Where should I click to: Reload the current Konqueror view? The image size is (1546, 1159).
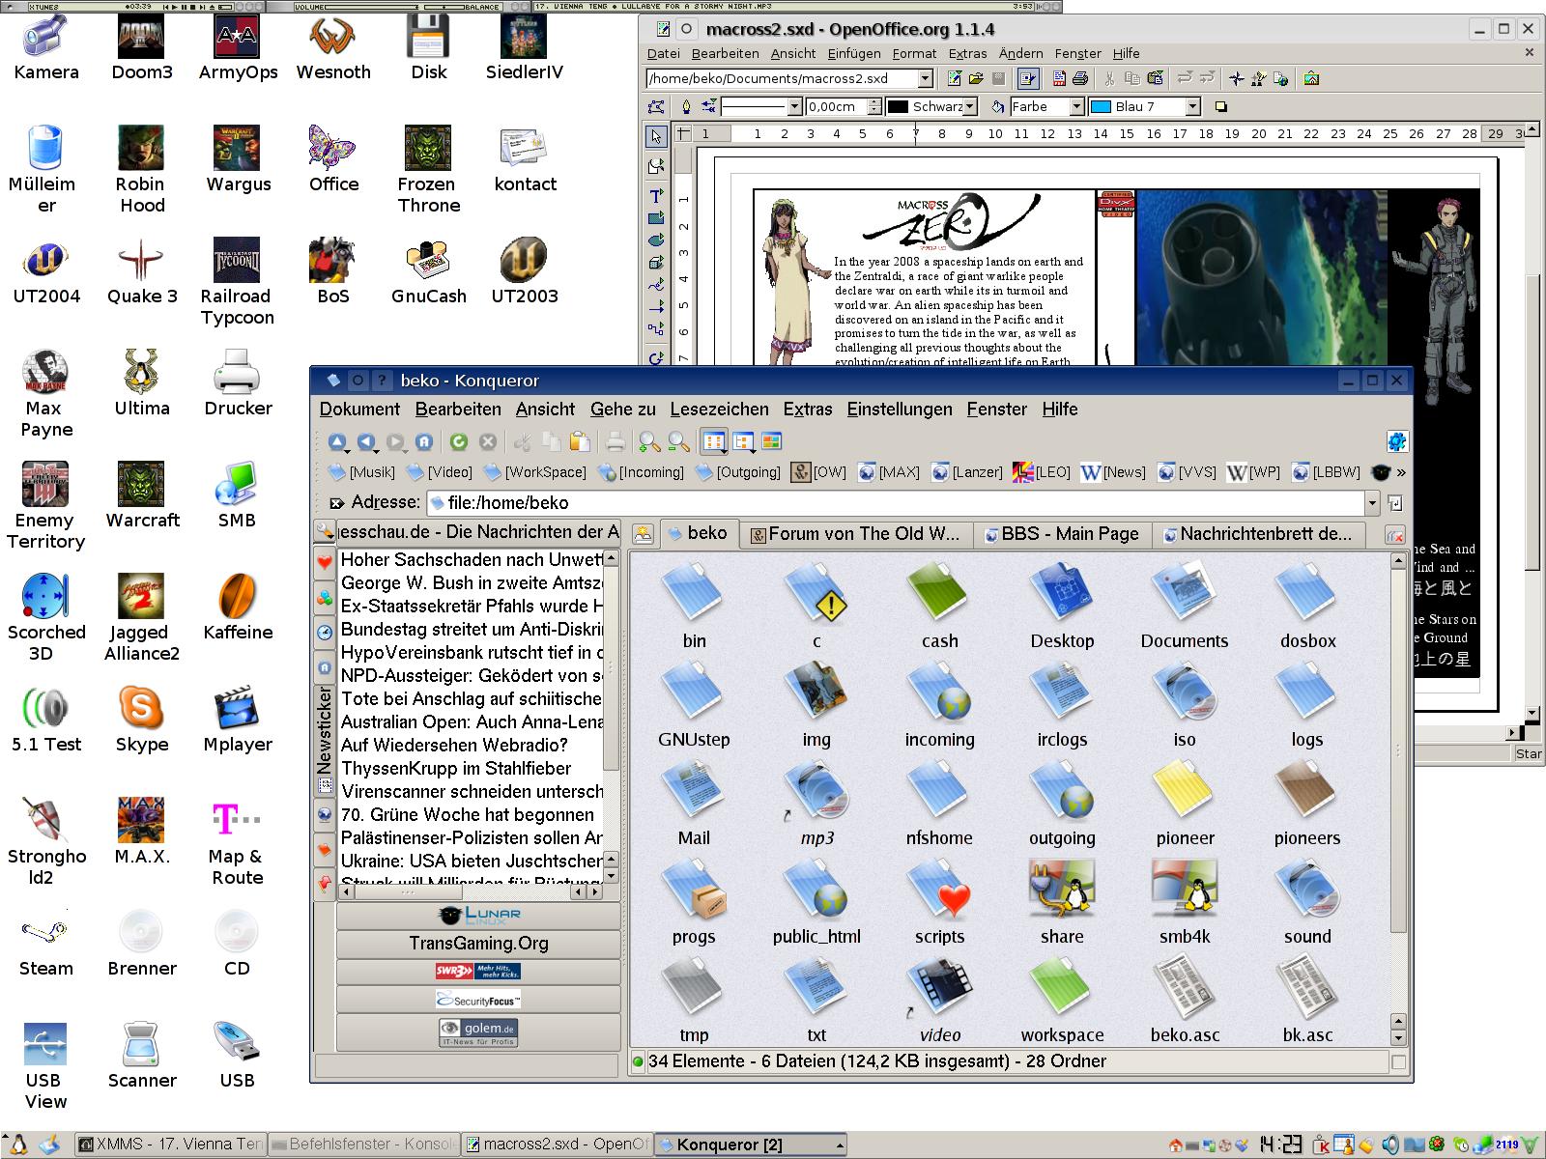459,442
